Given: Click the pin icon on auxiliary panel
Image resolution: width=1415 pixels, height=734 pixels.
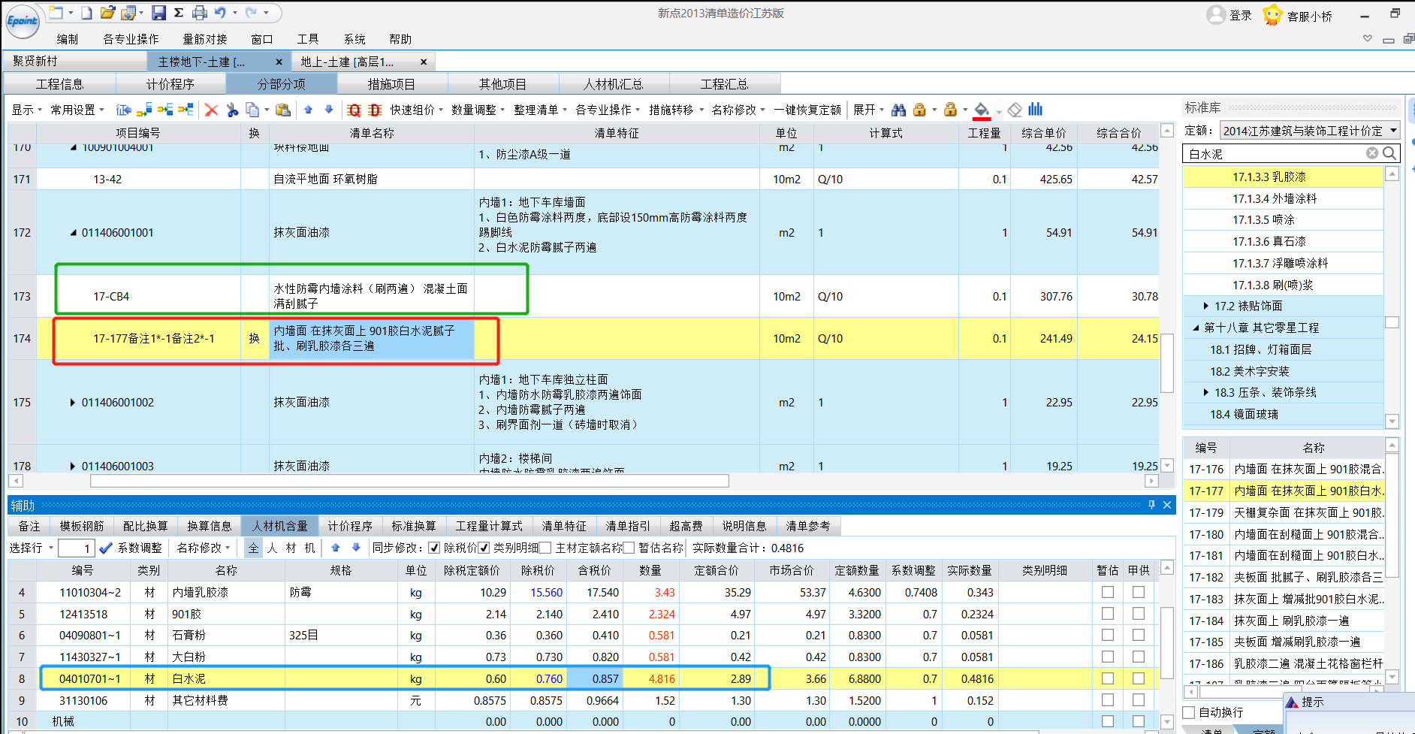Looking at the screenshot, I should coord(1151,505).
